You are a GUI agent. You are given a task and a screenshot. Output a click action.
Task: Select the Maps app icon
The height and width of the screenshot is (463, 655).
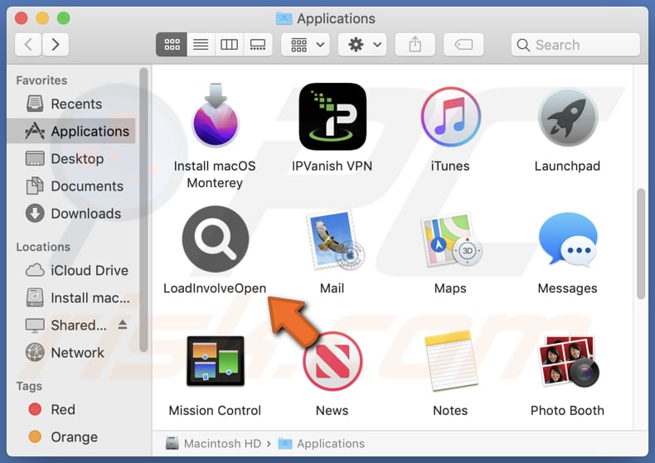coord(451,240)
